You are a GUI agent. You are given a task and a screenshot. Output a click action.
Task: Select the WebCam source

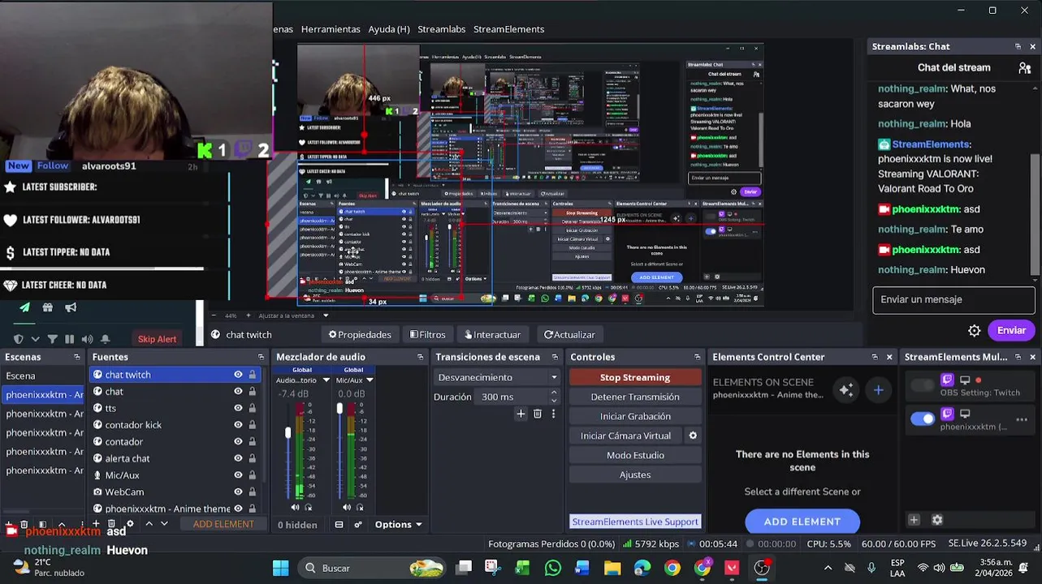(x=124, y=492)
